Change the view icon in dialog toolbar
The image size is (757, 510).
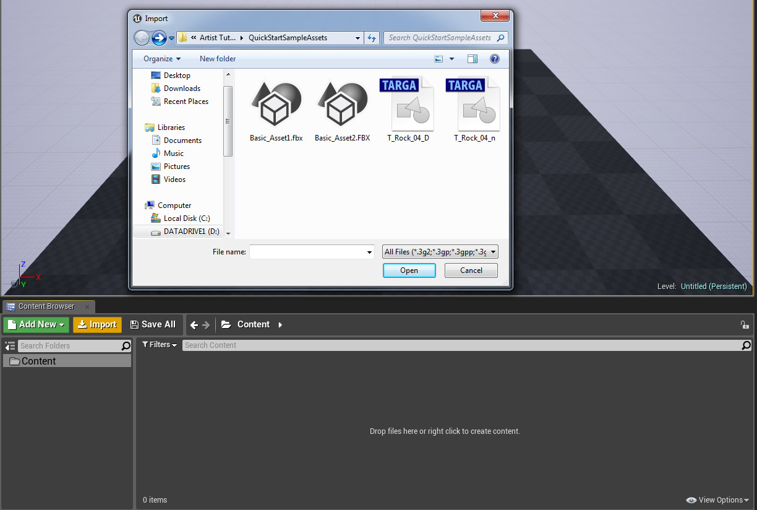click(438, 59)
